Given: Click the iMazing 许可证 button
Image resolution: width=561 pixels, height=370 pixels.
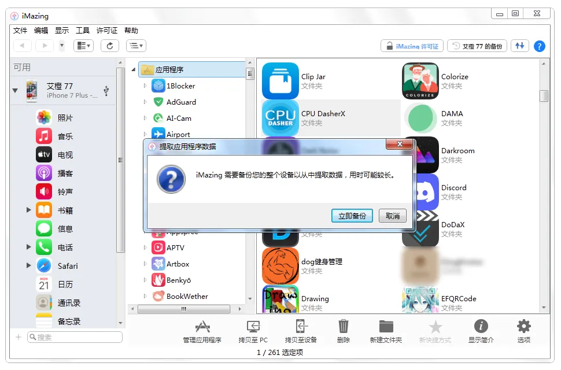Looking at the screenshot, I should [x=412, y=46].
